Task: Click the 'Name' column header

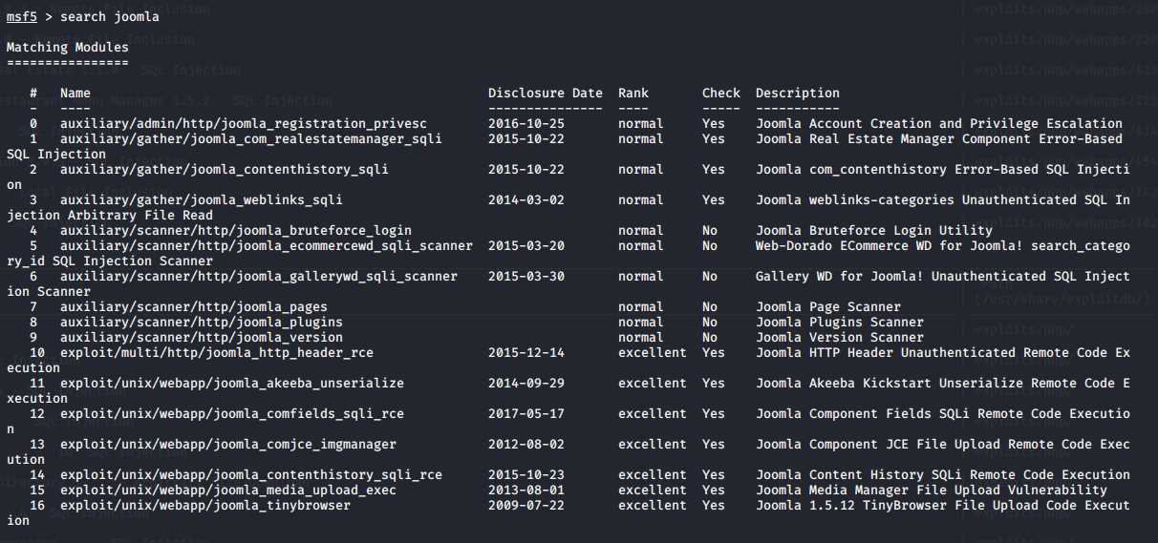Action: point(75,94)
